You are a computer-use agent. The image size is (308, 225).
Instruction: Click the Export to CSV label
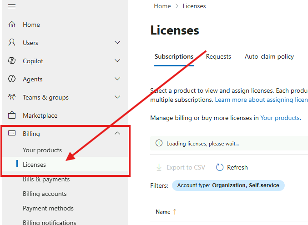[x=186, y=167]
